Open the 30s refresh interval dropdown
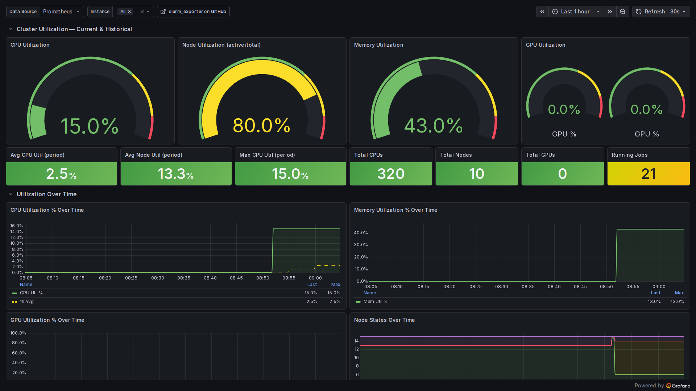Image resolution: width=696 pixels, height=391 pixels. click(x=678, y=12)
